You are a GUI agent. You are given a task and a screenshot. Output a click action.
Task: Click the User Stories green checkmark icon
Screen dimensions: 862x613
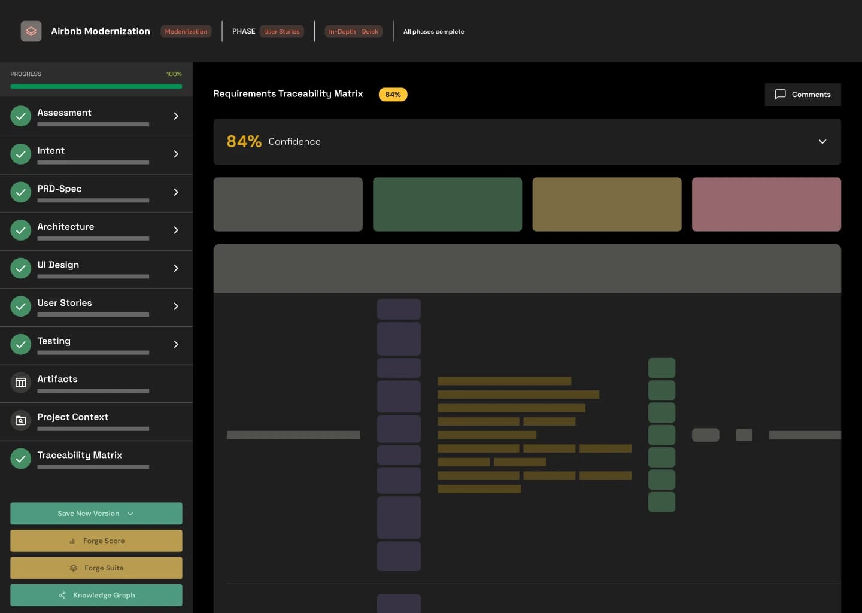point(21,306)
